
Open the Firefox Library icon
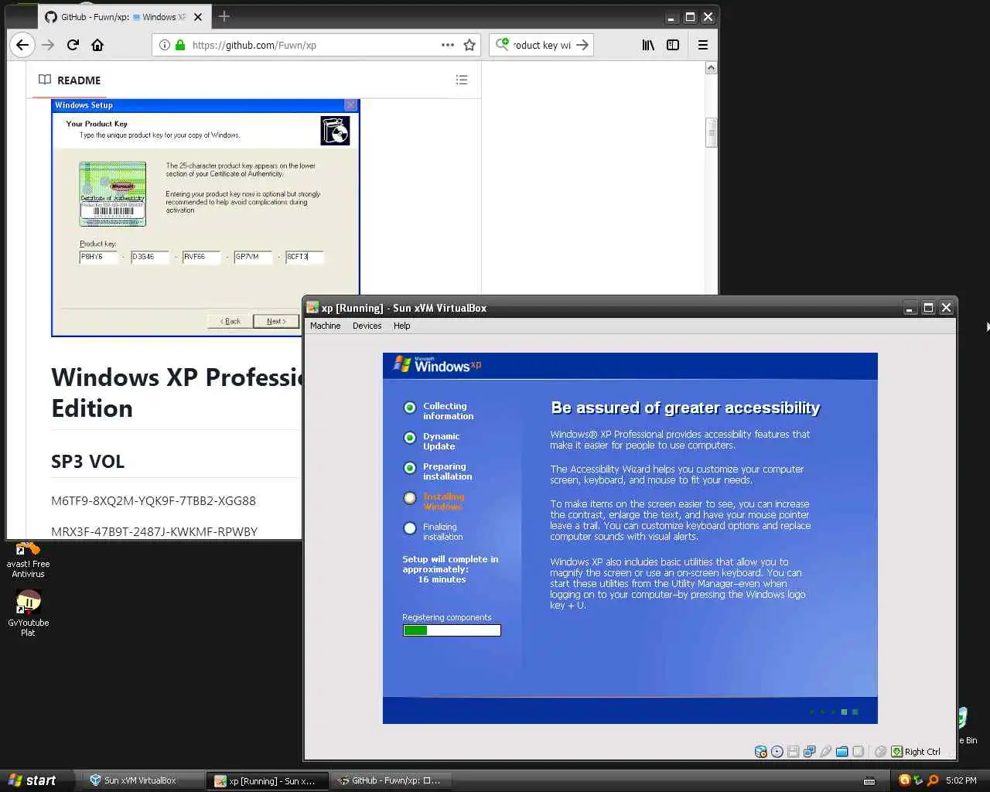(648, 45)
